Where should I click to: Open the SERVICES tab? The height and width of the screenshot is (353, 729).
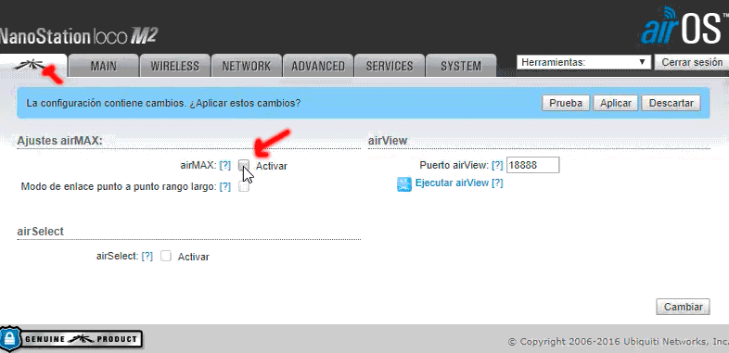coord(390,66)
